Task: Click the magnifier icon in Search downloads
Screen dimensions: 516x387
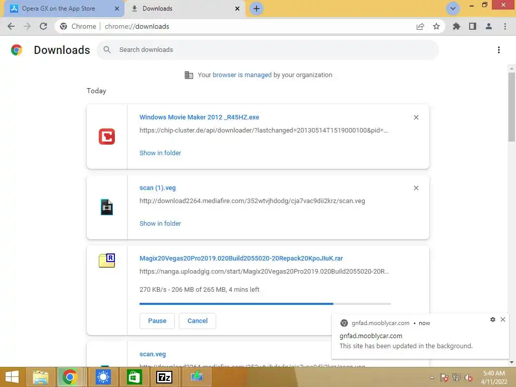Action: [107, 50]
